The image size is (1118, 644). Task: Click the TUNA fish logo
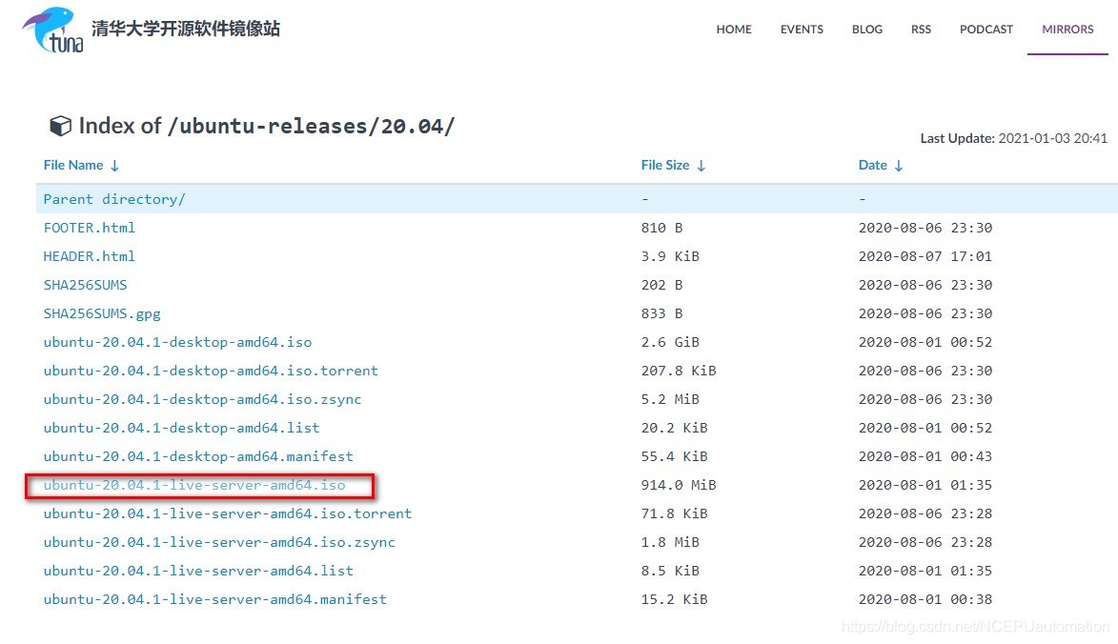pyautogui.click(x=52, y=30)
